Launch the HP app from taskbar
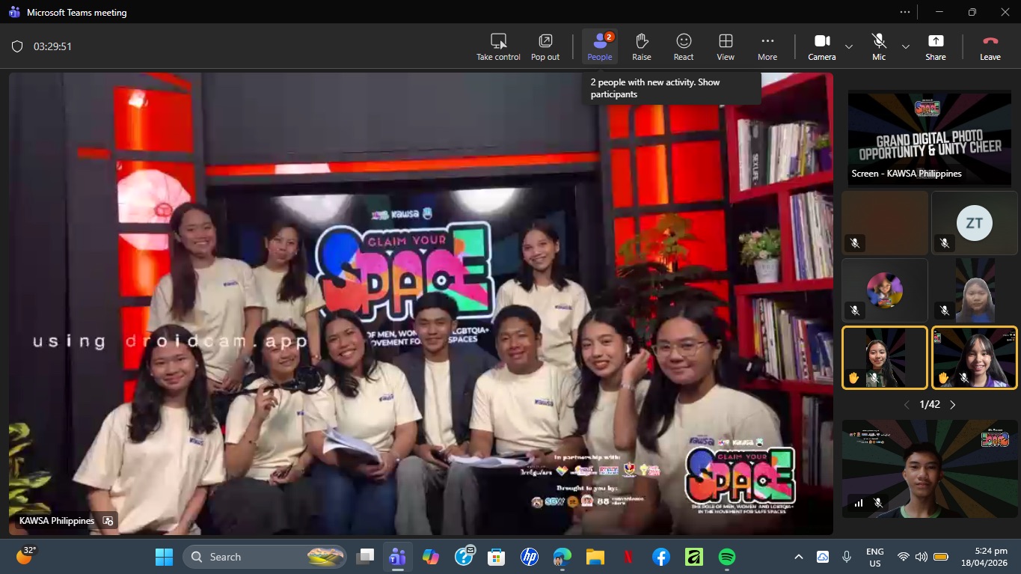 530,557
